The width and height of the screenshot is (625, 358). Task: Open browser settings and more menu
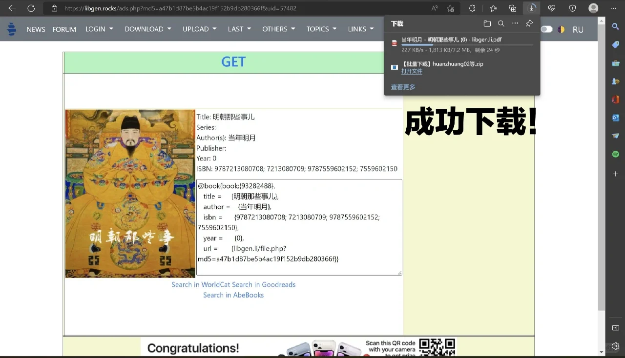pos(613,8)
